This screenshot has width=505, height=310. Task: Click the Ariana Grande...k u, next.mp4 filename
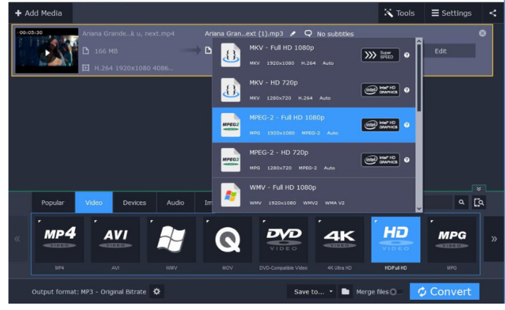click(128, 33)
